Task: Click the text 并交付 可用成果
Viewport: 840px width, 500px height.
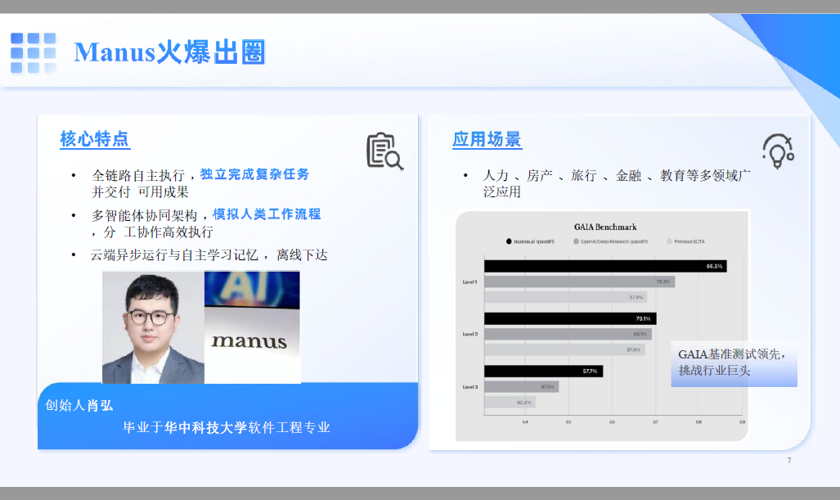Action: [140, 191]
